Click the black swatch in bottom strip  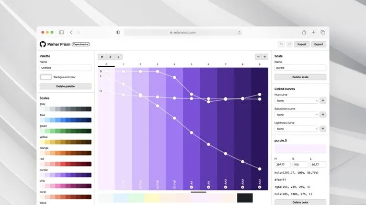(245, 198)
